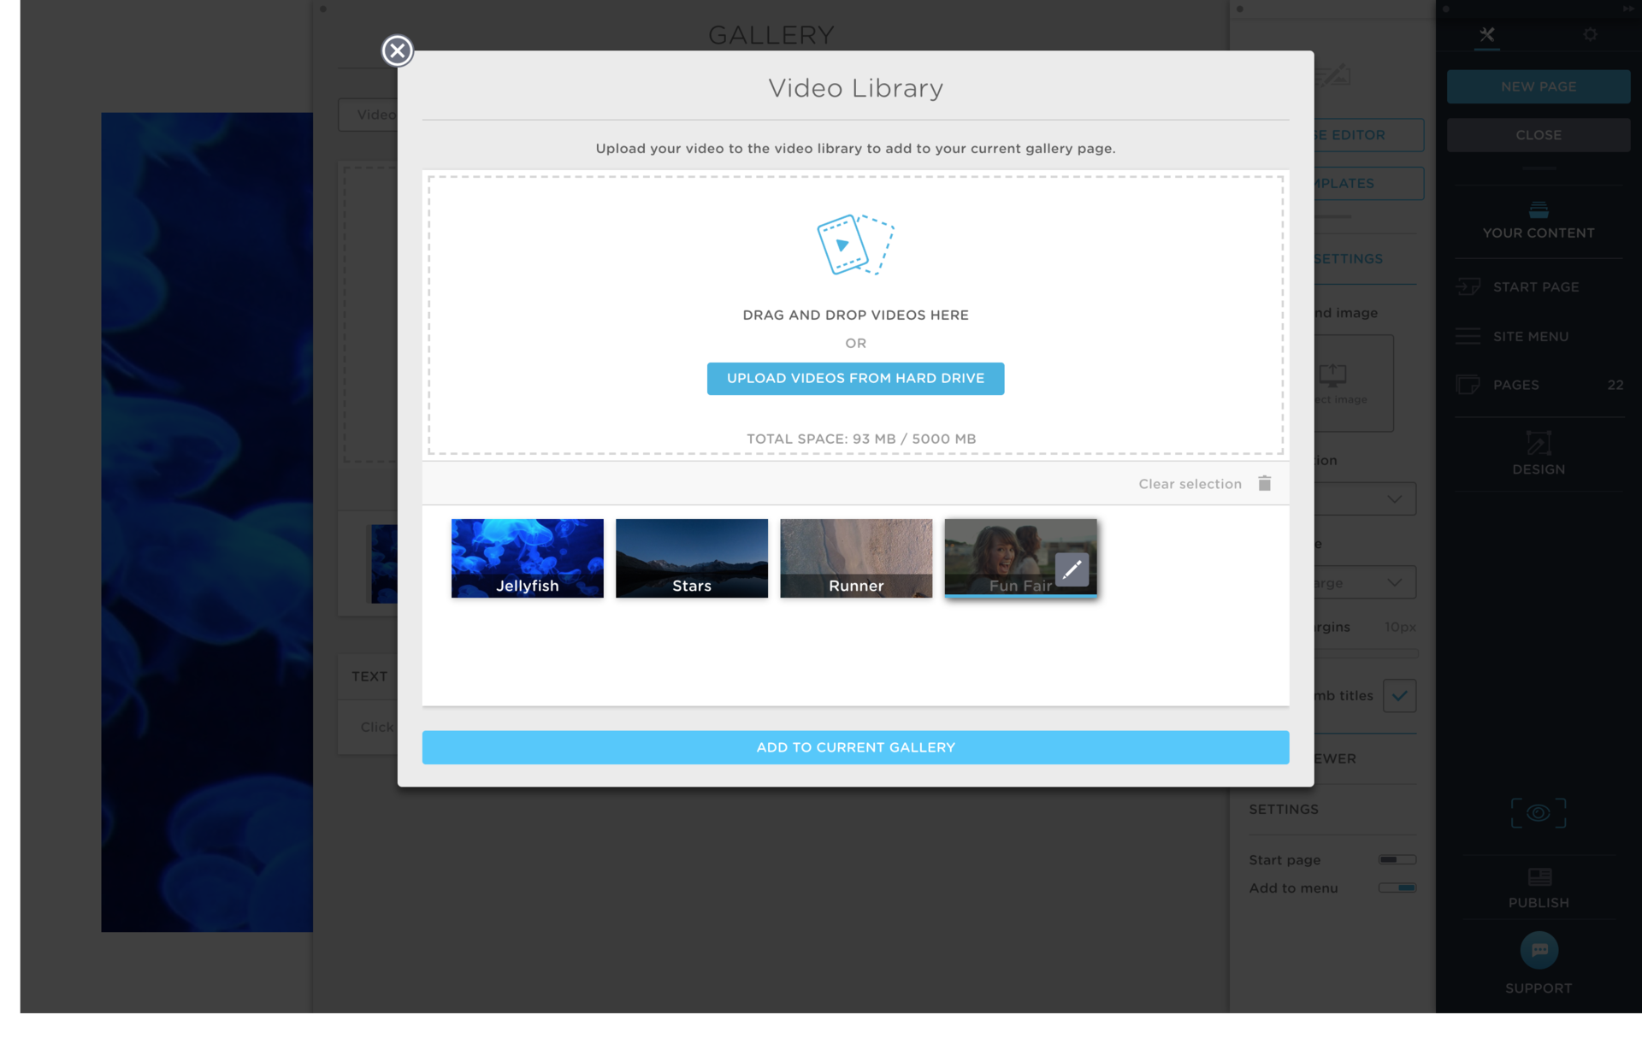
Task: Toggle the Start page switch
Action: [x=1397, y=860]
